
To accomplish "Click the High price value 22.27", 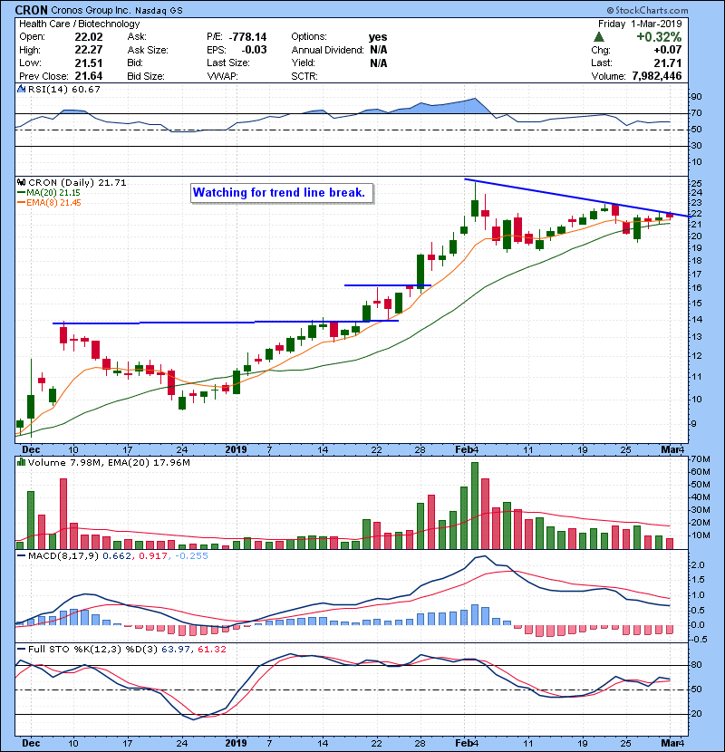I will [x=89, y=50].
